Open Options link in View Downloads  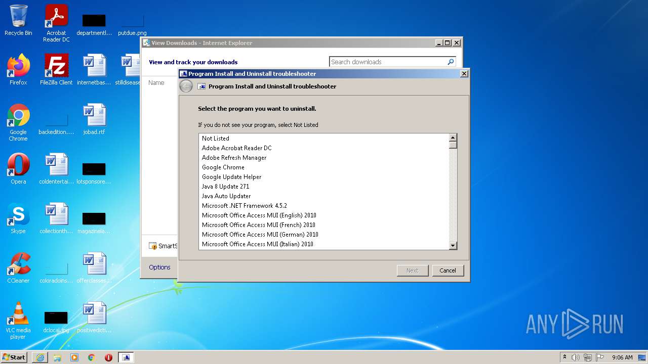click(159, 267)
